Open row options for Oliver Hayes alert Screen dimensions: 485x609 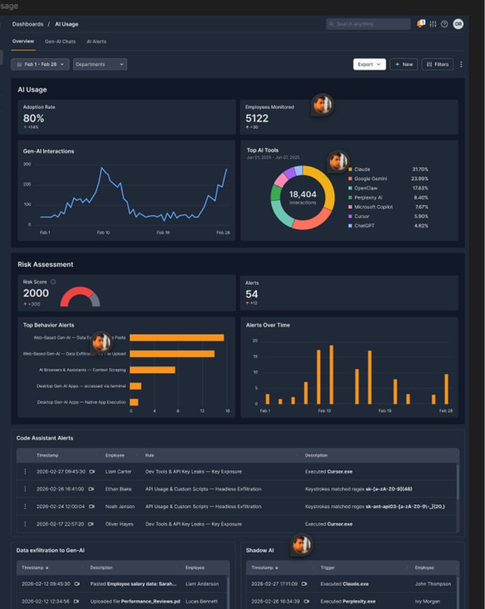coord(25,524)
